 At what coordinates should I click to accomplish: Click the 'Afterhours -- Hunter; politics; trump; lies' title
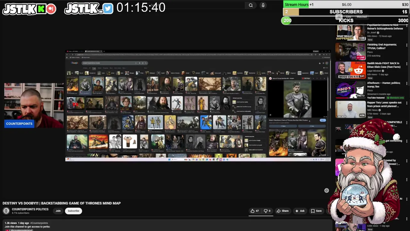click(x=383, y=85)
